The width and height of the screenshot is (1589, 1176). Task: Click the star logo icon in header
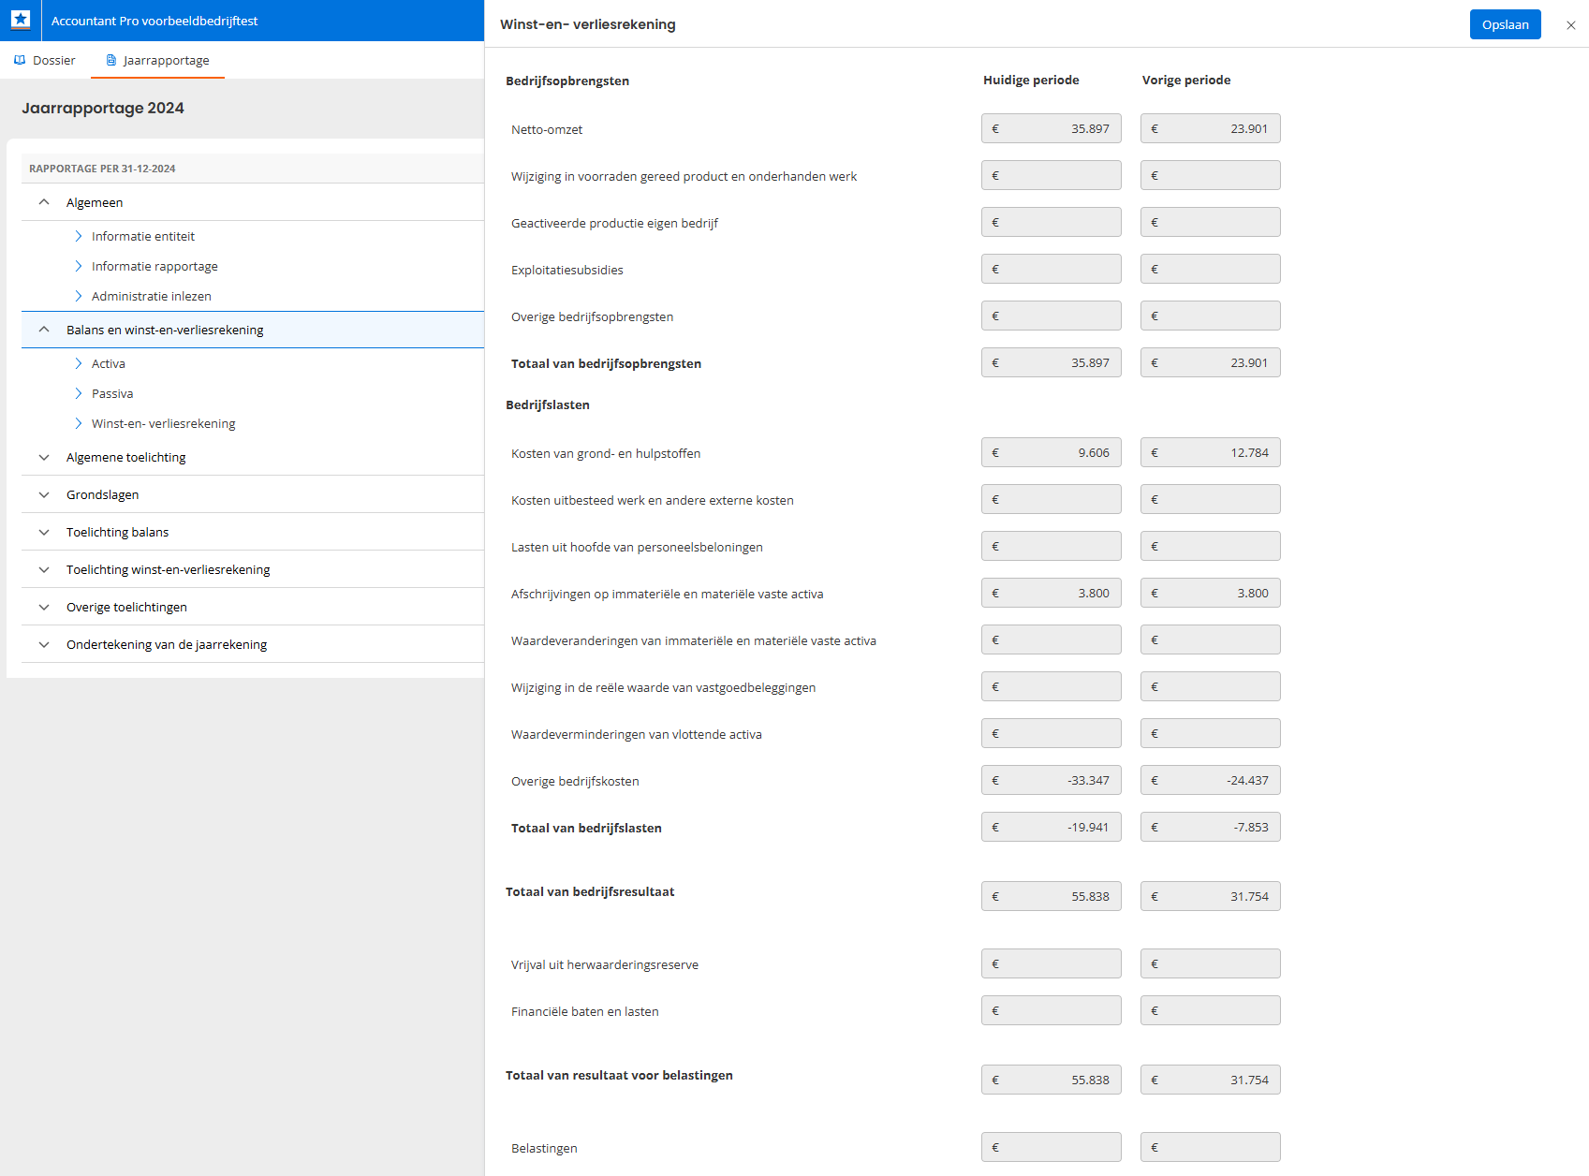point(21,20)
